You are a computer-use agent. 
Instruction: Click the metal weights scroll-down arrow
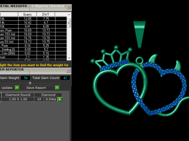pos(69,58)
